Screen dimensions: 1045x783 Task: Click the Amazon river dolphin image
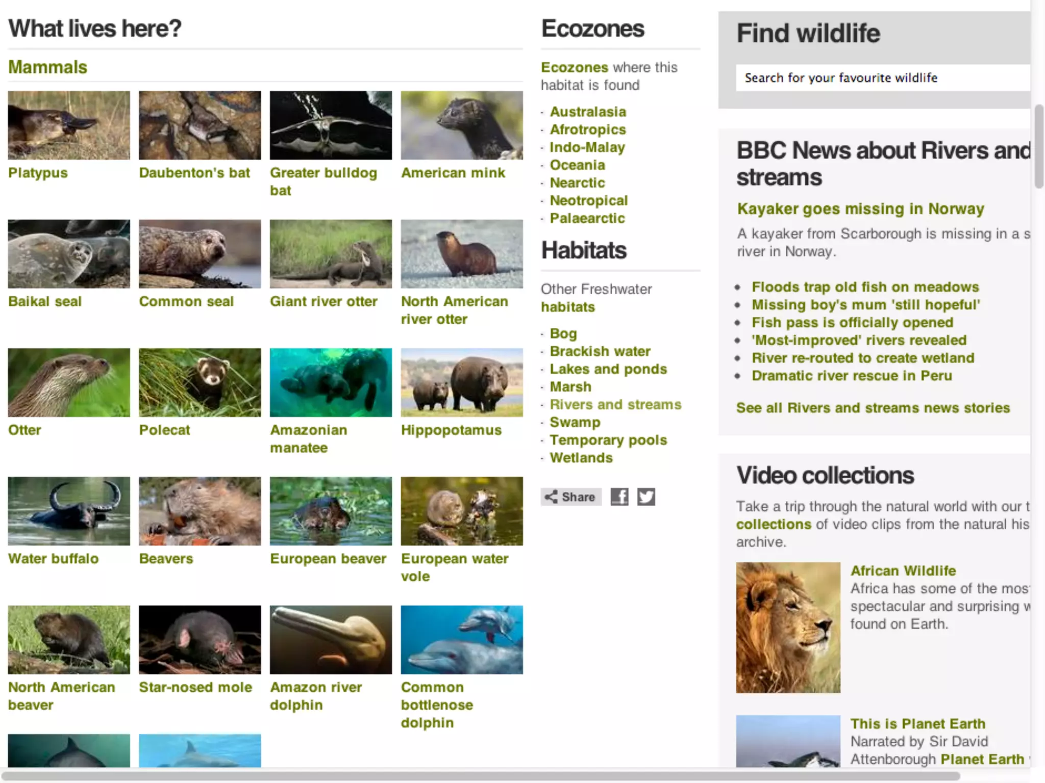pyautogui.click(x=331, y=640)
